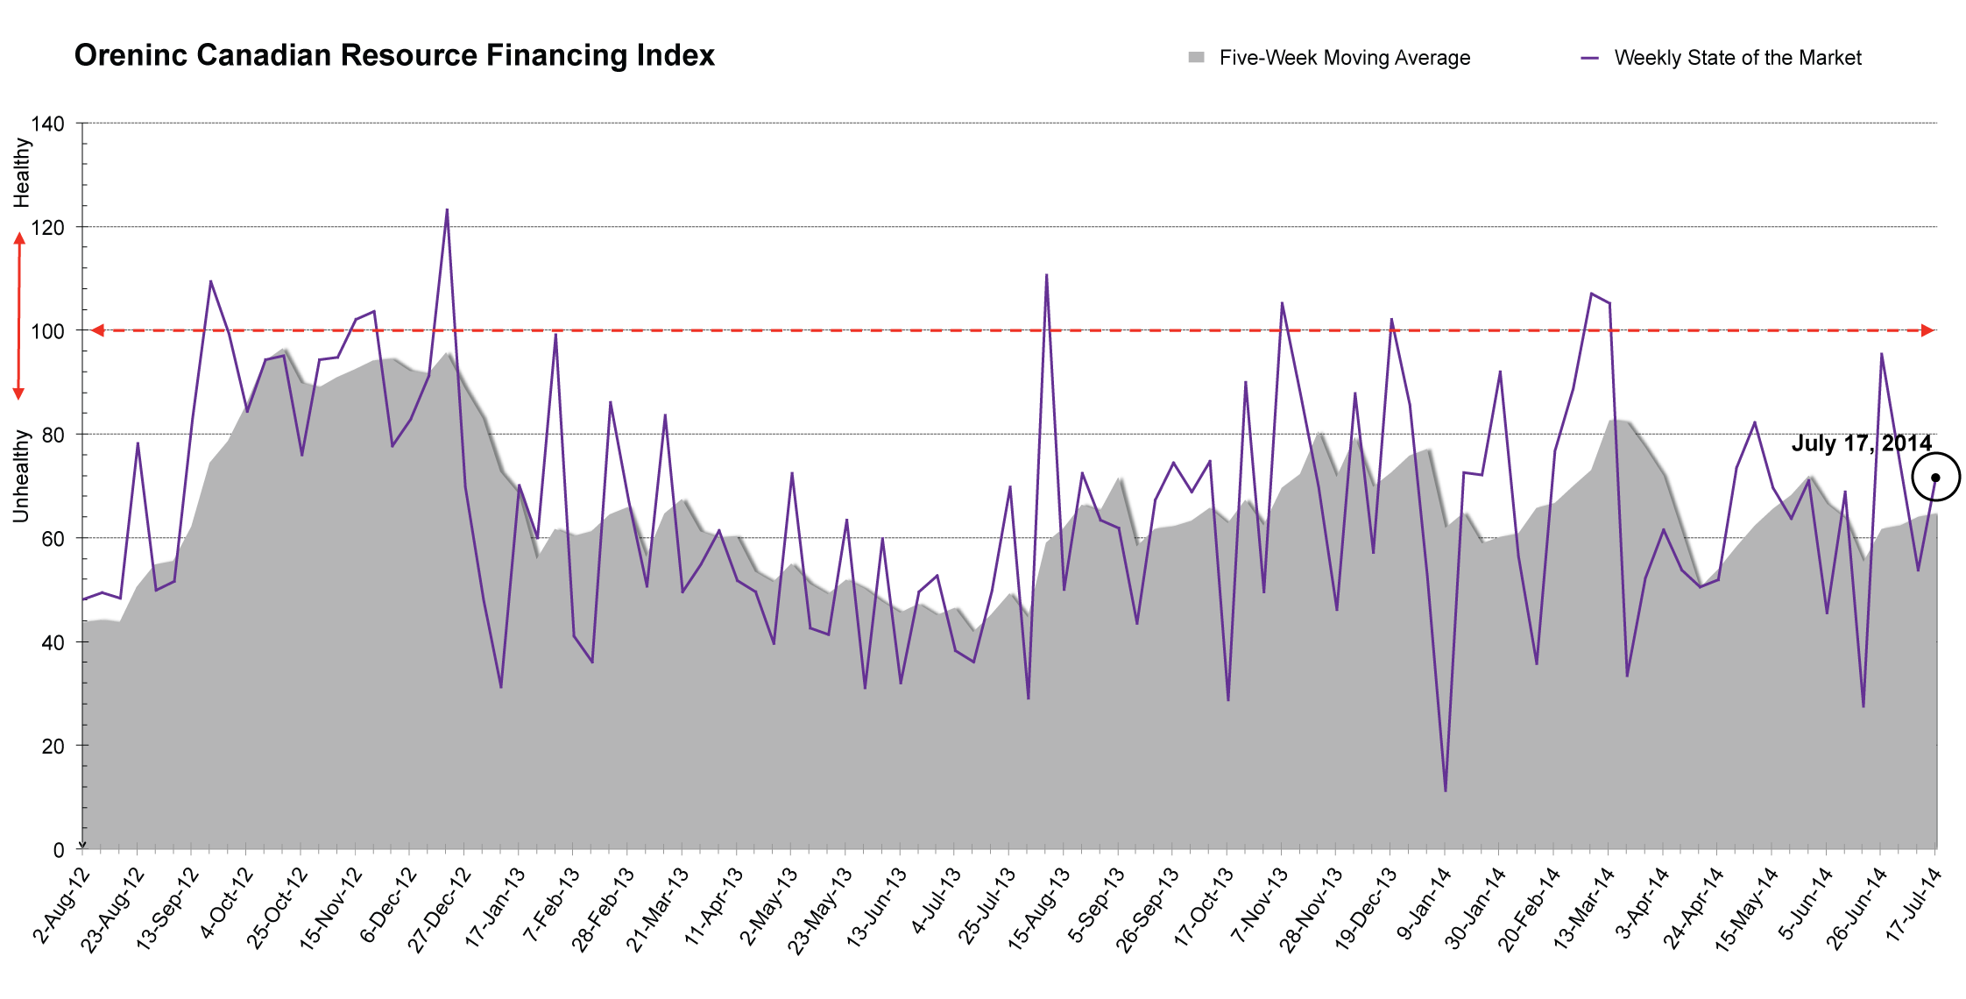Click the Healthy axis label
Image resolution: width=1966 pixels, height=999 pixels.
point(21,173)
